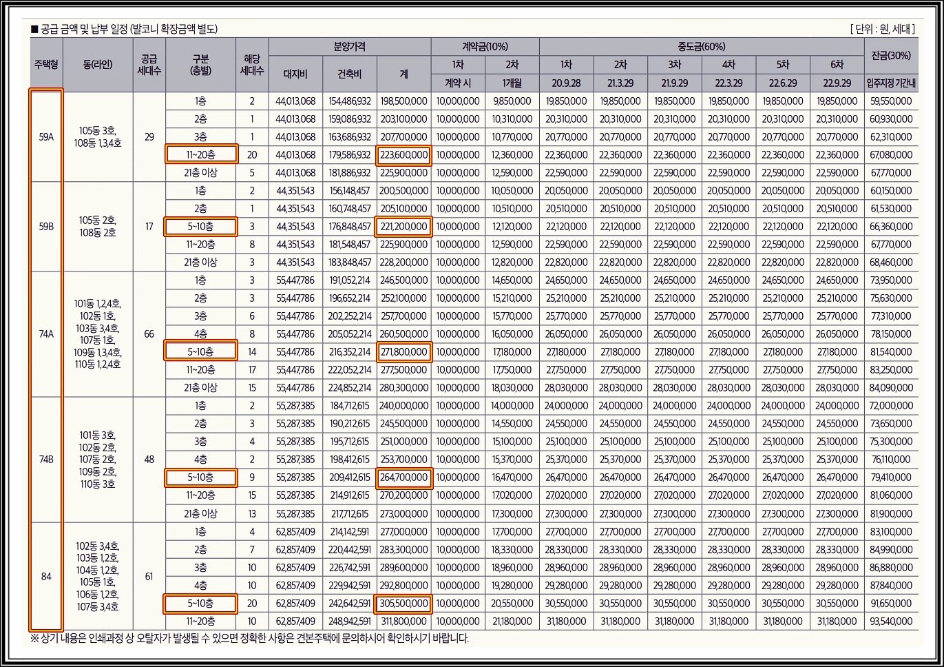Image resolution: width=944 pixels, height=667 pixels.
Task: Select the highlighted total '223,600,000'
Action: click(x=404, y=155)
